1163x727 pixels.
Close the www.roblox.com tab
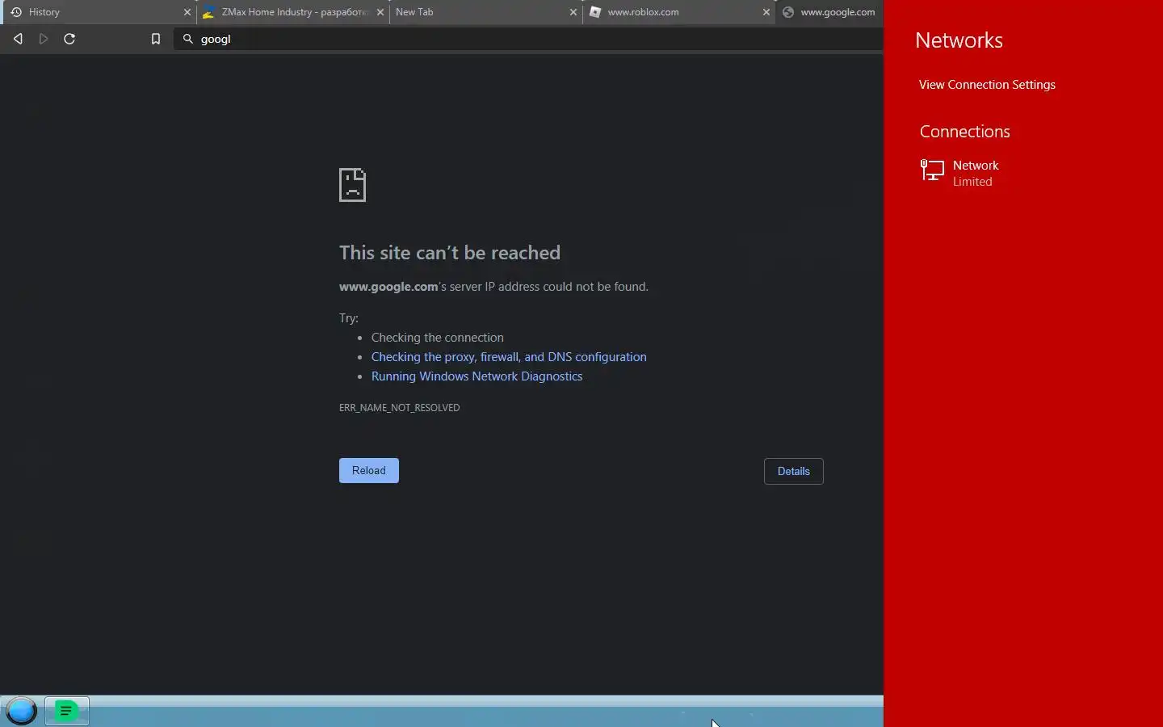click(766, 12)
